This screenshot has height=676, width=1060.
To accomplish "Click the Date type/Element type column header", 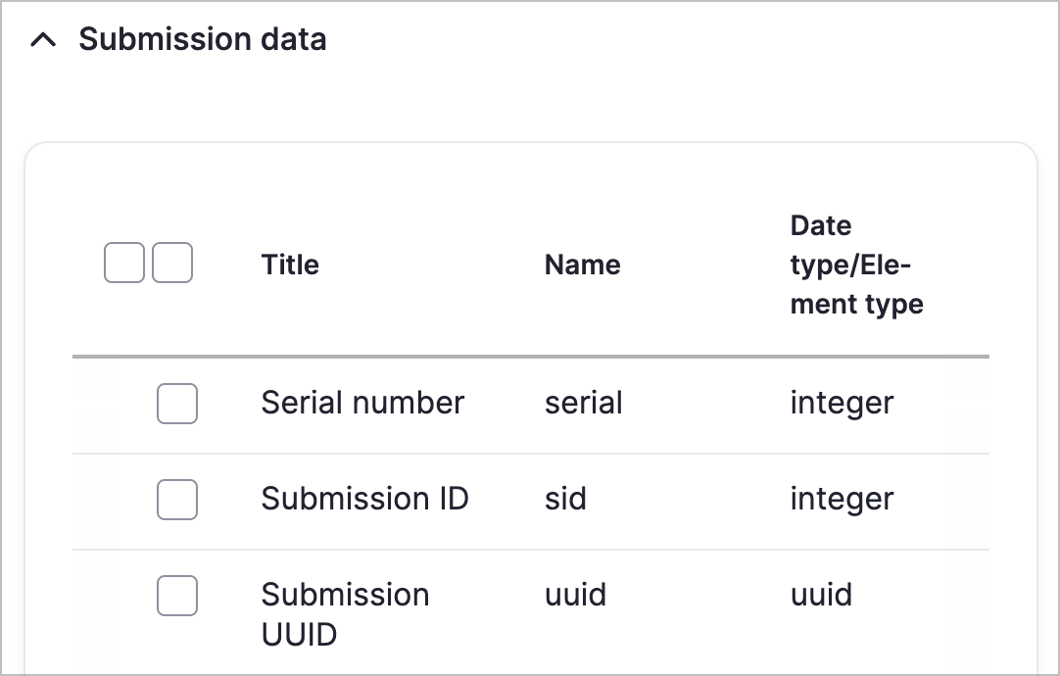I will click(856, 265).
